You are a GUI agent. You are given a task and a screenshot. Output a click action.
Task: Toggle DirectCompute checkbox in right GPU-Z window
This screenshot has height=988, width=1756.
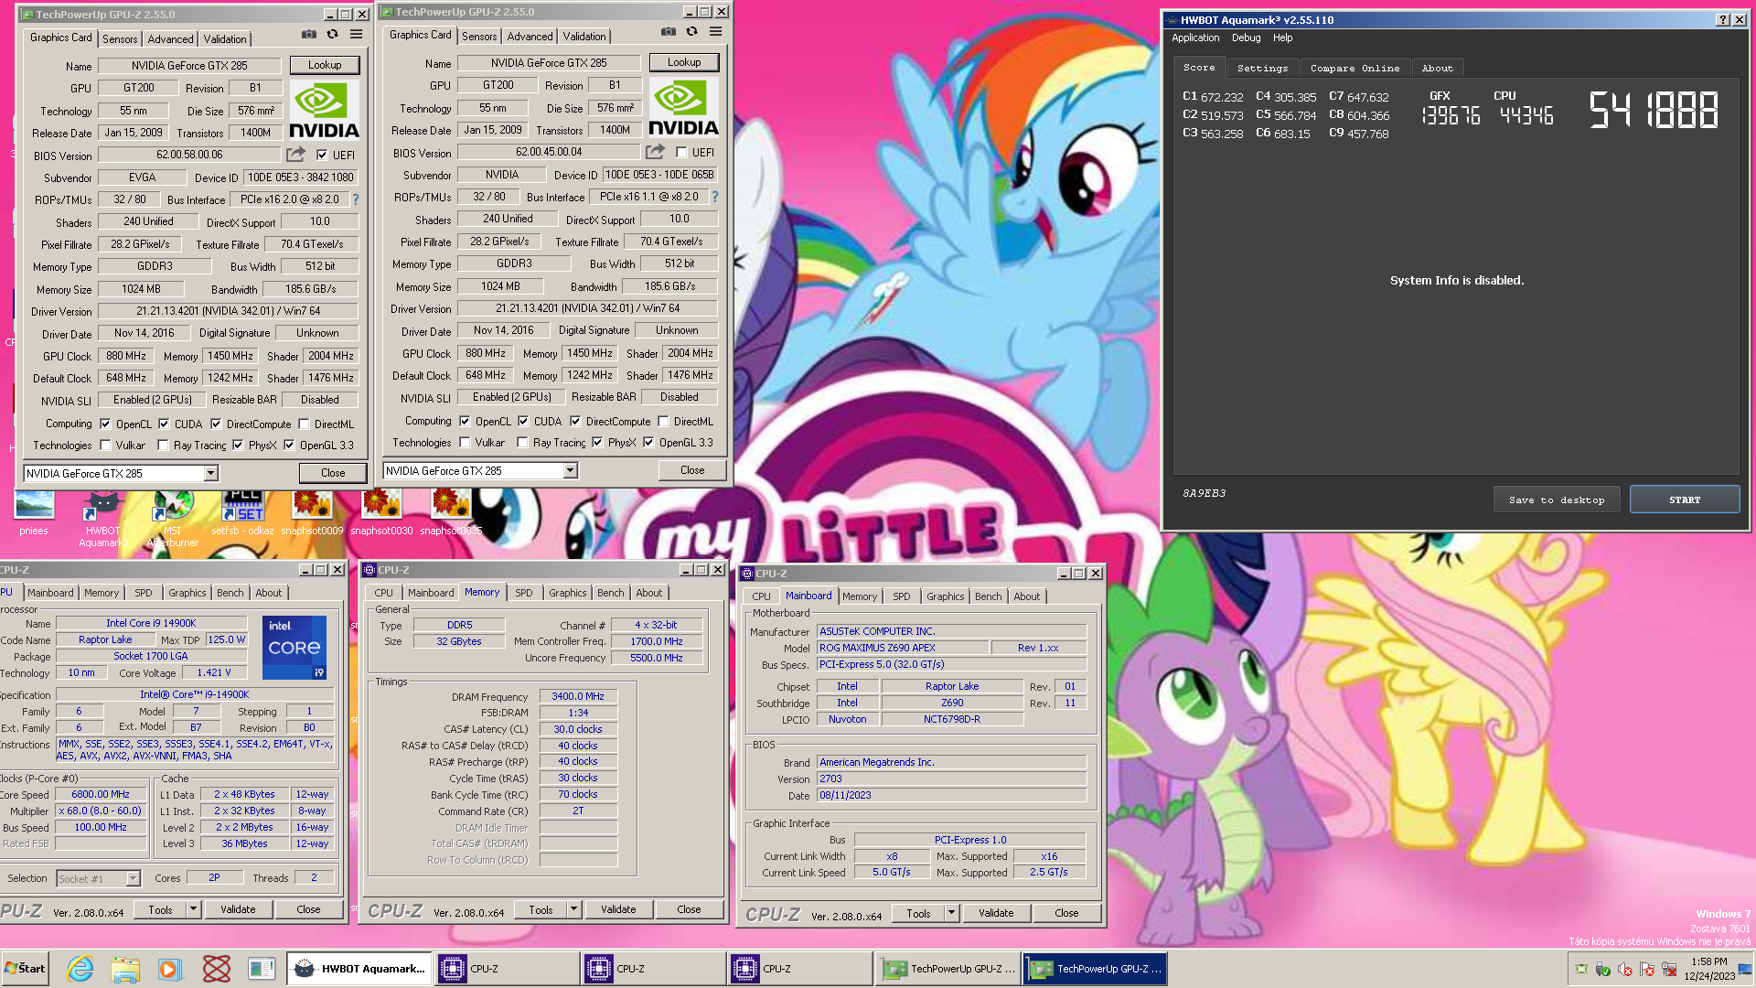coord(575,421)
